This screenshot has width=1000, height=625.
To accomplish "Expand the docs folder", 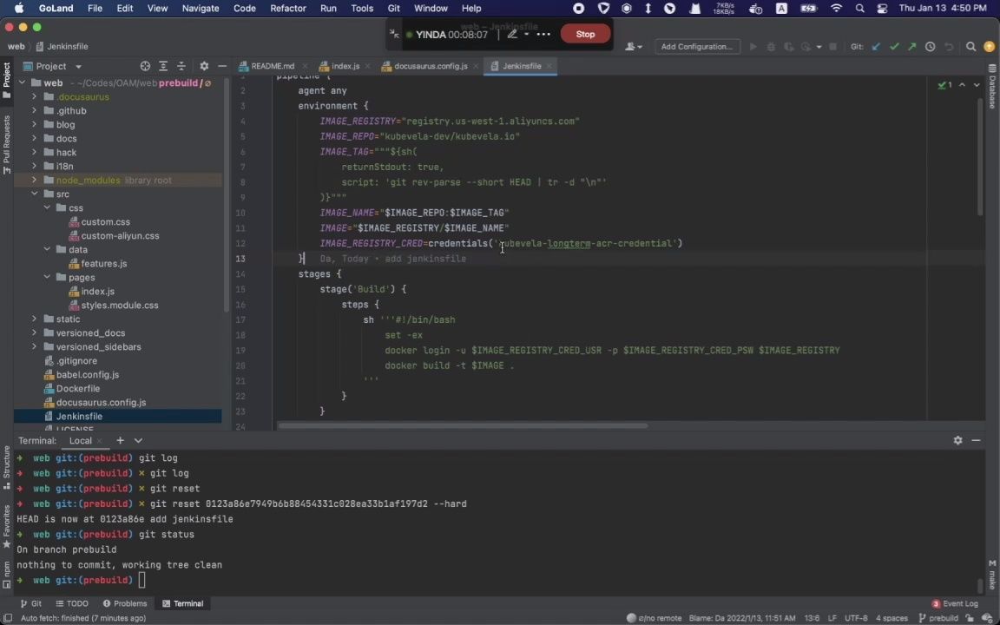I will (34, 138).
